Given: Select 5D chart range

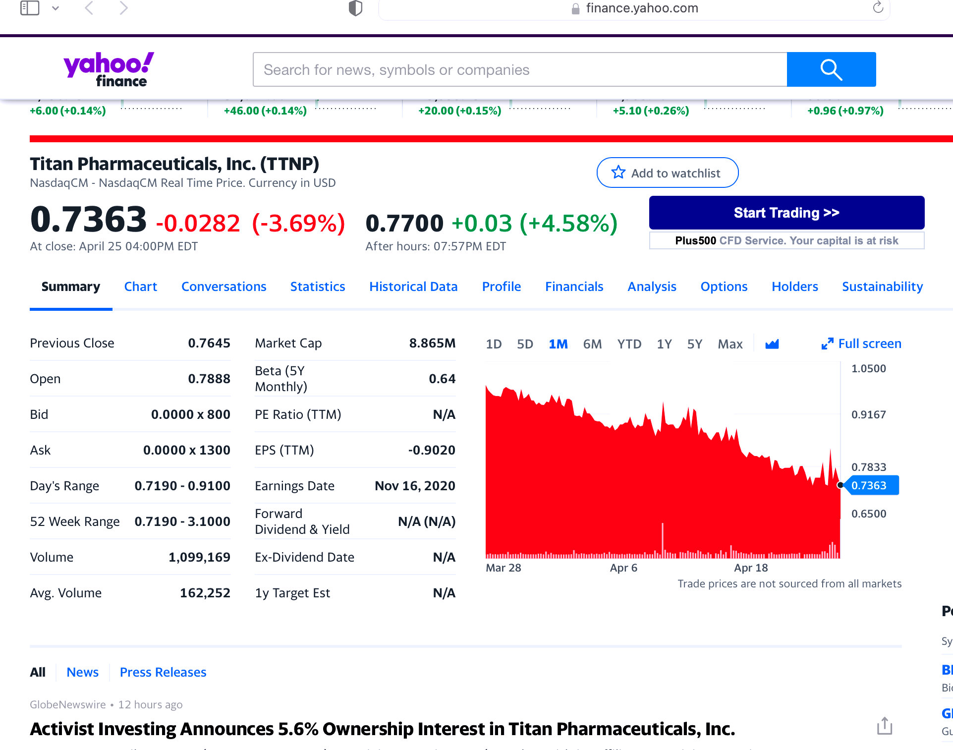Looking at the screenshot, I should [x=525, y=344].
